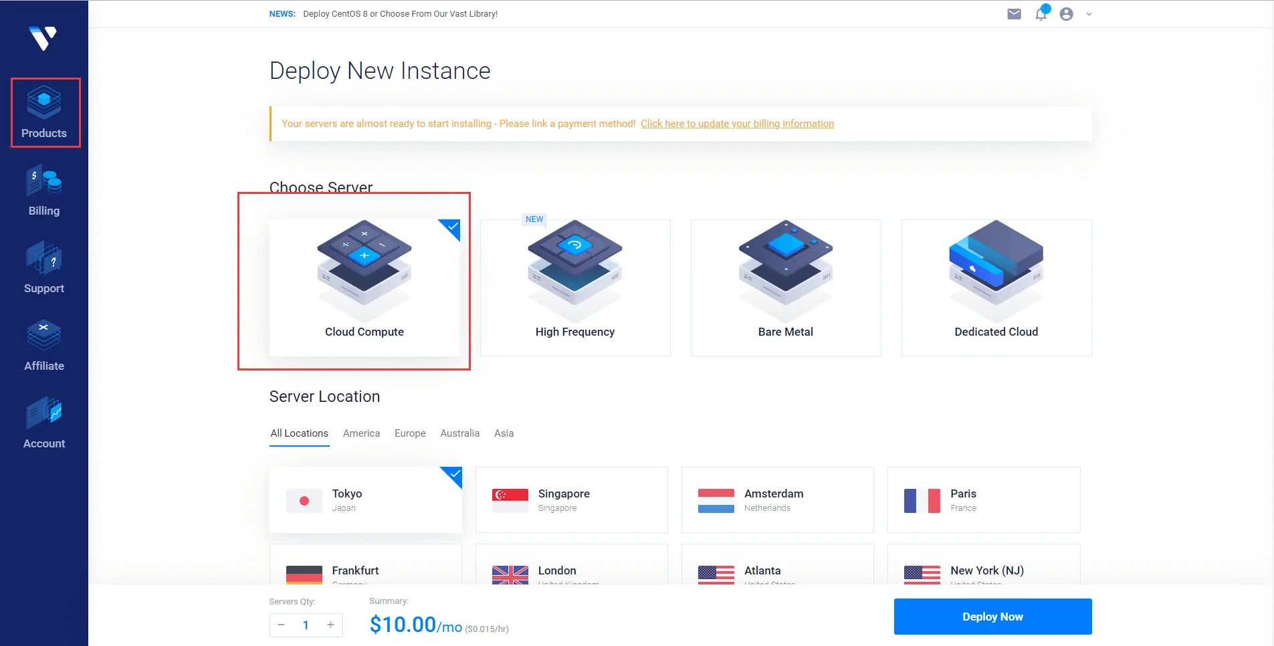The image size is (1274, 646).
Task: Click the Vultr logo in the sidebar
Action: click(43, 38)
